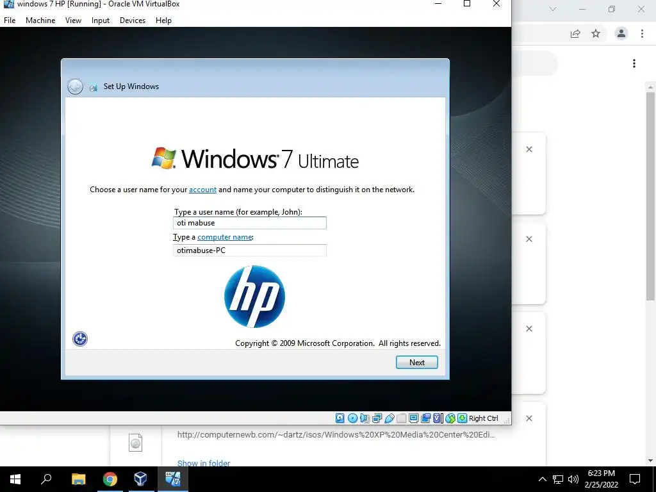Click the downloaded ISO file icon
This screenshot has width=656, height=492.
136,443
